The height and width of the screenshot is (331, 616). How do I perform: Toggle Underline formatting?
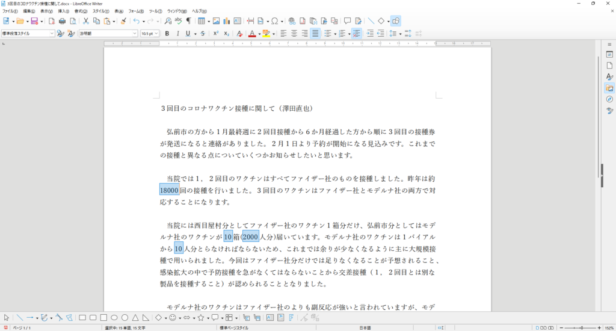coord(188,34)
